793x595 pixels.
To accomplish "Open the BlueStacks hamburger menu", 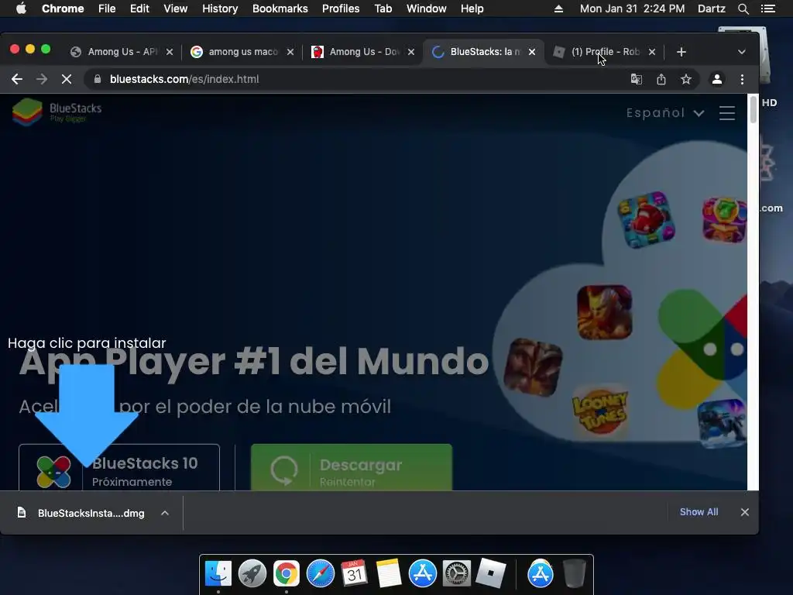I will click(726, 113).
